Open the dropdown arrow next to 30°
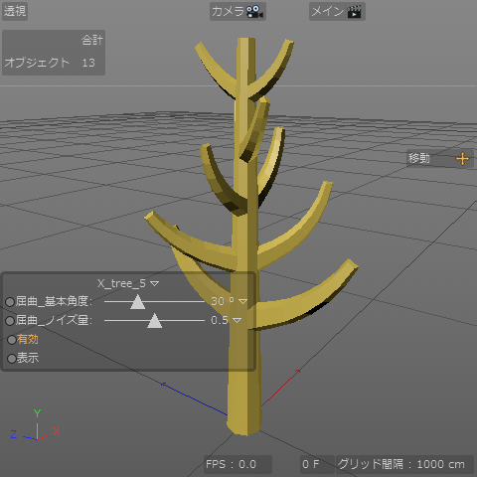477x477 pixels. [x=242, y=301]
